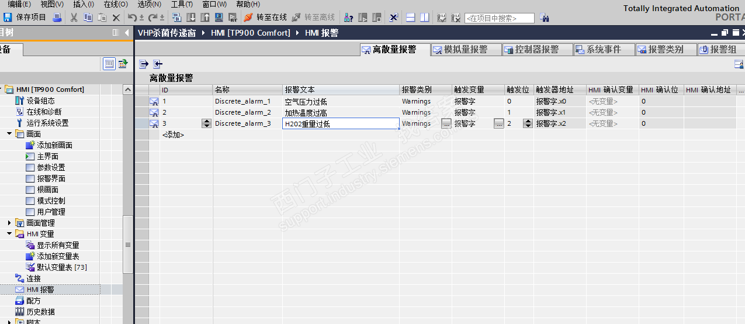
Task: Switch to 系统事件 tab
Action: (x=604, y=50)
